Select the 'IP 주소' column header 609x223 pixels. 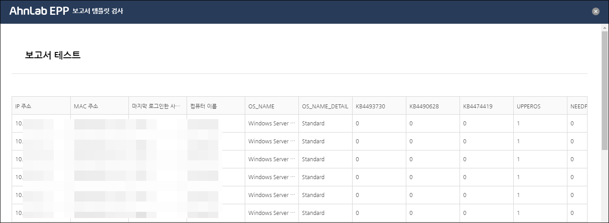pos(41,106)
